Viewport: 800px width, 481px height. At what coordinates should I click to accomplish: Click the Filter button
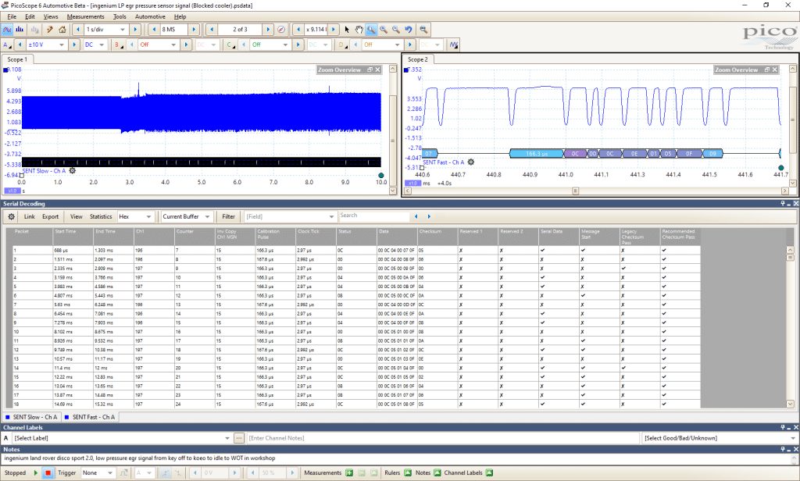(x=229, y=217)
